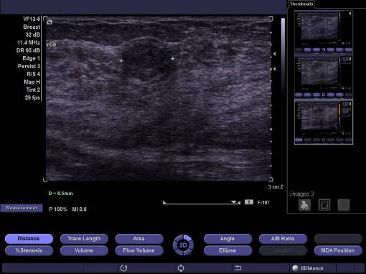The width and height of the screenshot is (366, 274).
Task: Click the 3 cm Z depth label
Action: point(276,186)
